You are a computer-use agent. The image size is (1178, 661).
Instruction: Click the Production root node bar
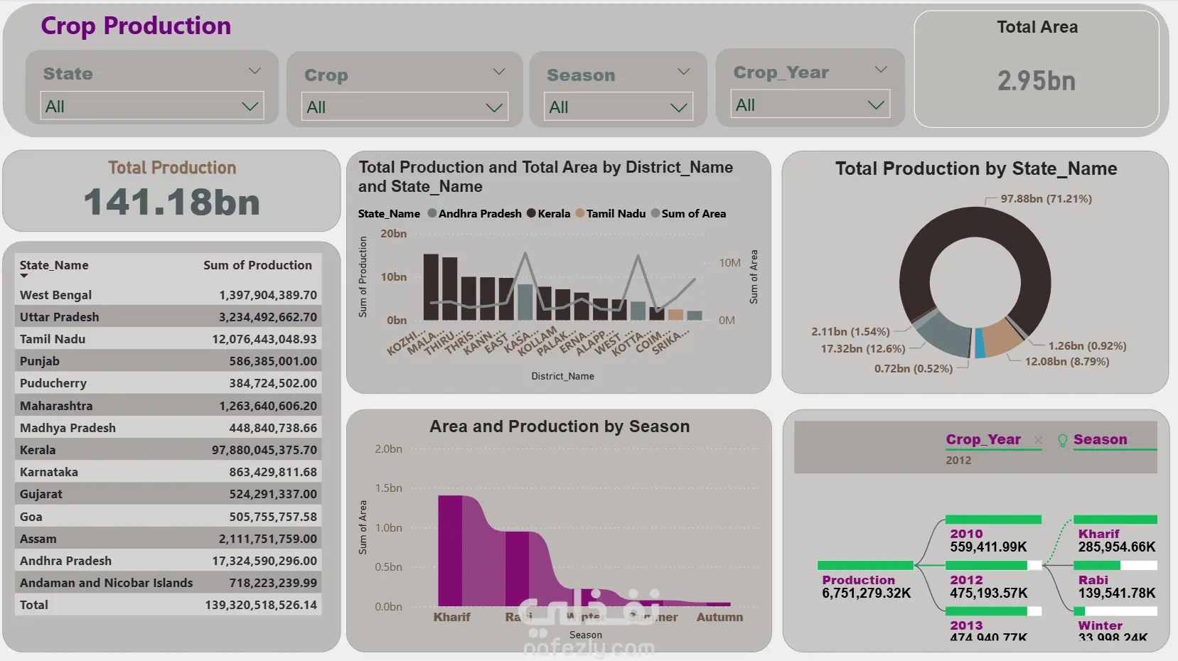(x=865, y=566)
